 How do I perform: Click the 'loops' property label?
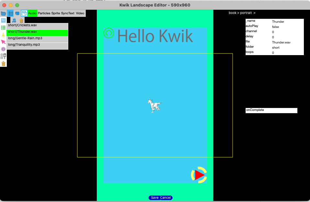pos(249,52)
